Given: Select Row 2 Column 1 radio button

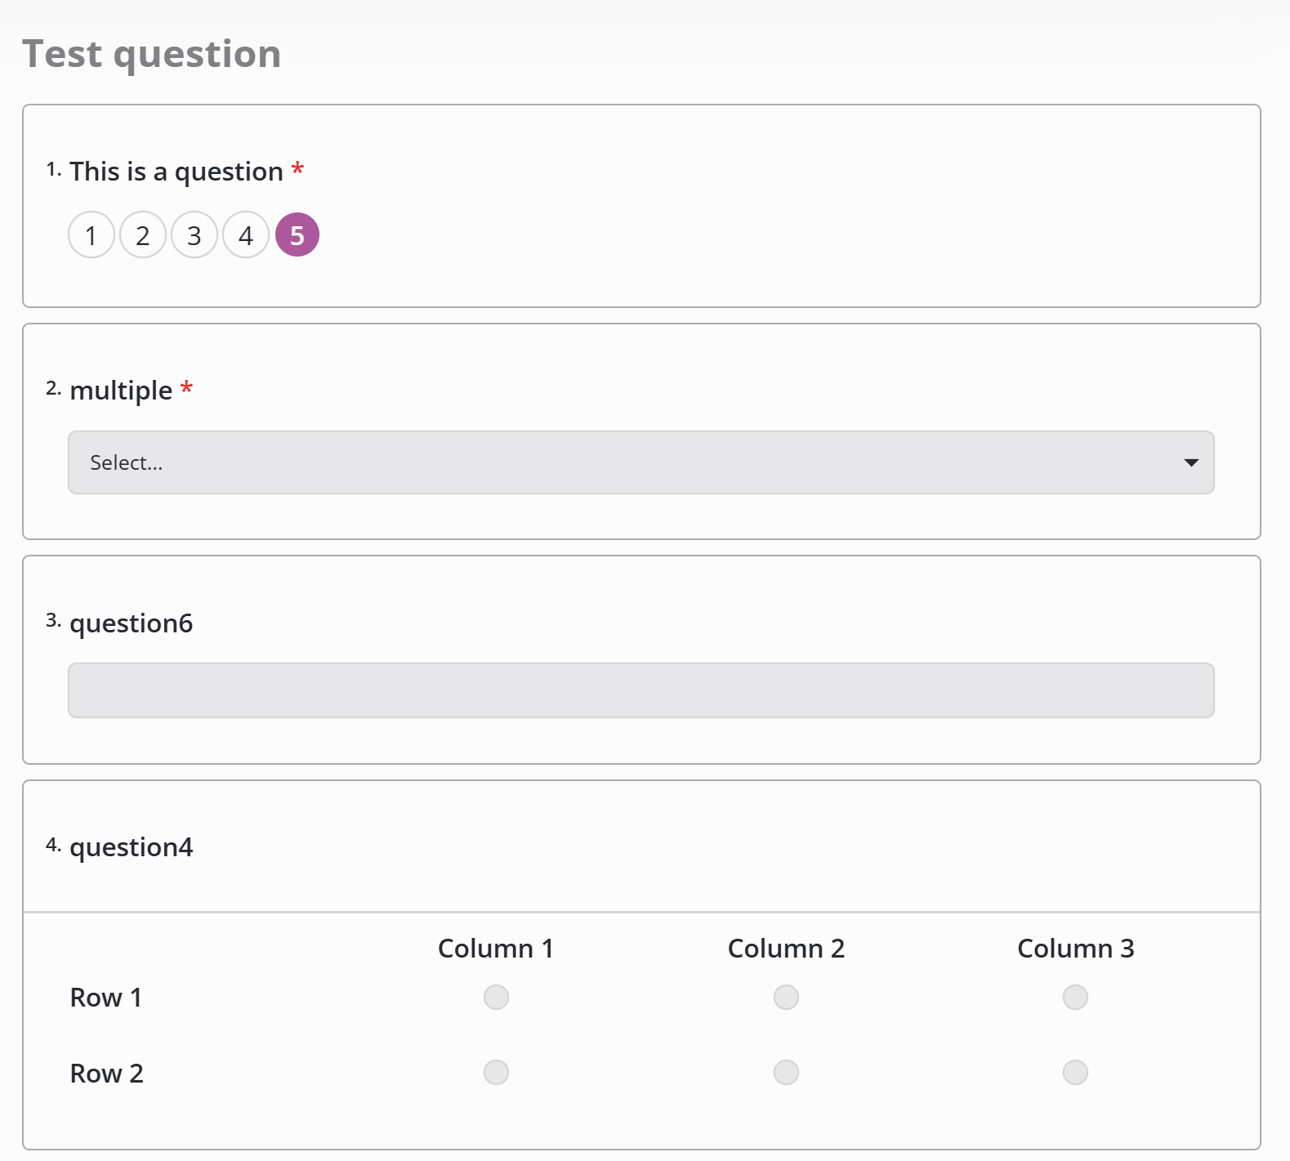Looking at the screenshot, I should coord(496,1072).
